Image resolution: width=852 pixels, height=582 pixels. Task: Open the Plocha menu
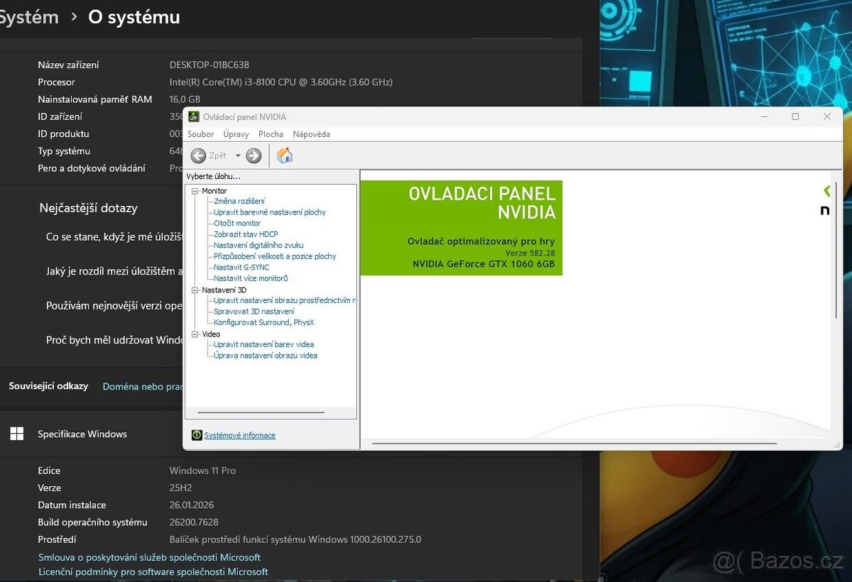coord(271,134)
